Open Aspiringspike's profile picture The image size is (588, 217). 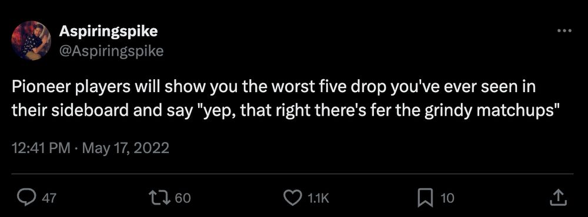32,40
